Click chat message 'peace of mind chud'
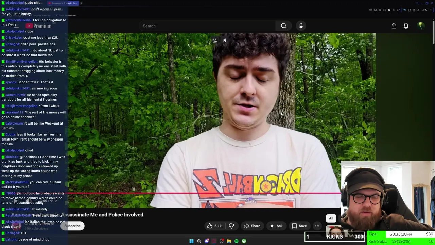Screen dimensions: 435x245 [34, 240]
